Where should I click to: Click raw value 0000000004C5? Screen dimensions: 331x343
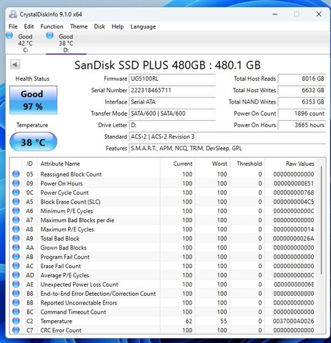[294, 202]
